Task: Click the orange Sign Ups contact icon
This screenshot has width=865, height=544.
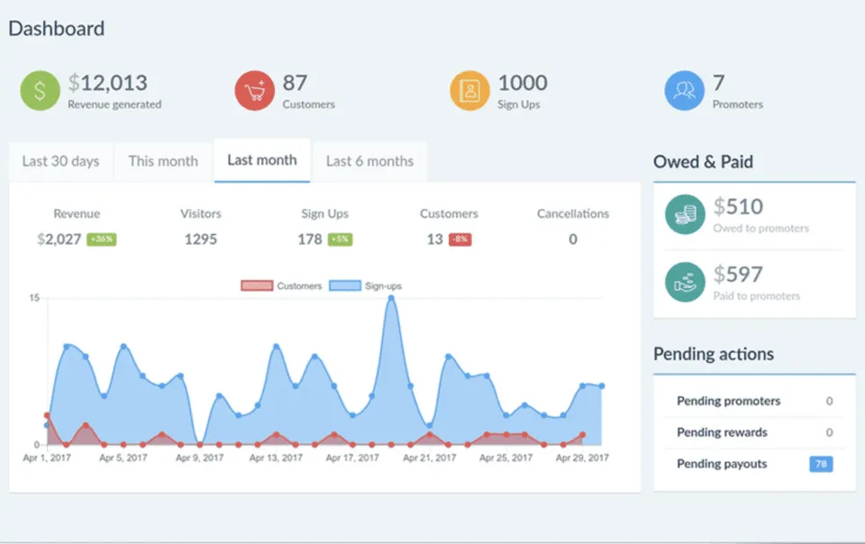Action: tap(469, 87)
